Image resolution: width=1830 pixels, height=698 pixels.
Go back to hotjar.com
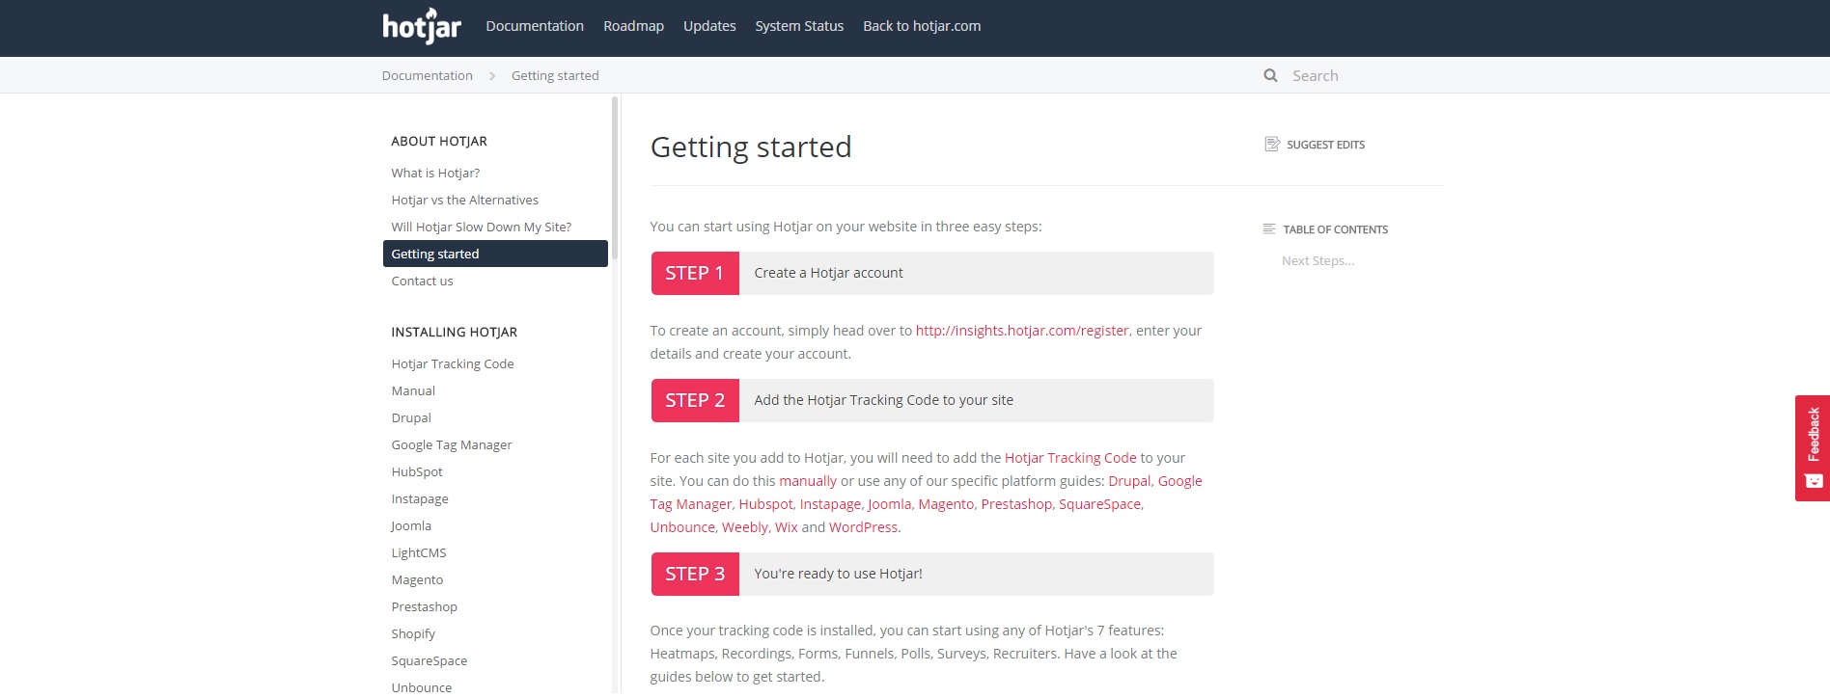(x=922, y=26)
